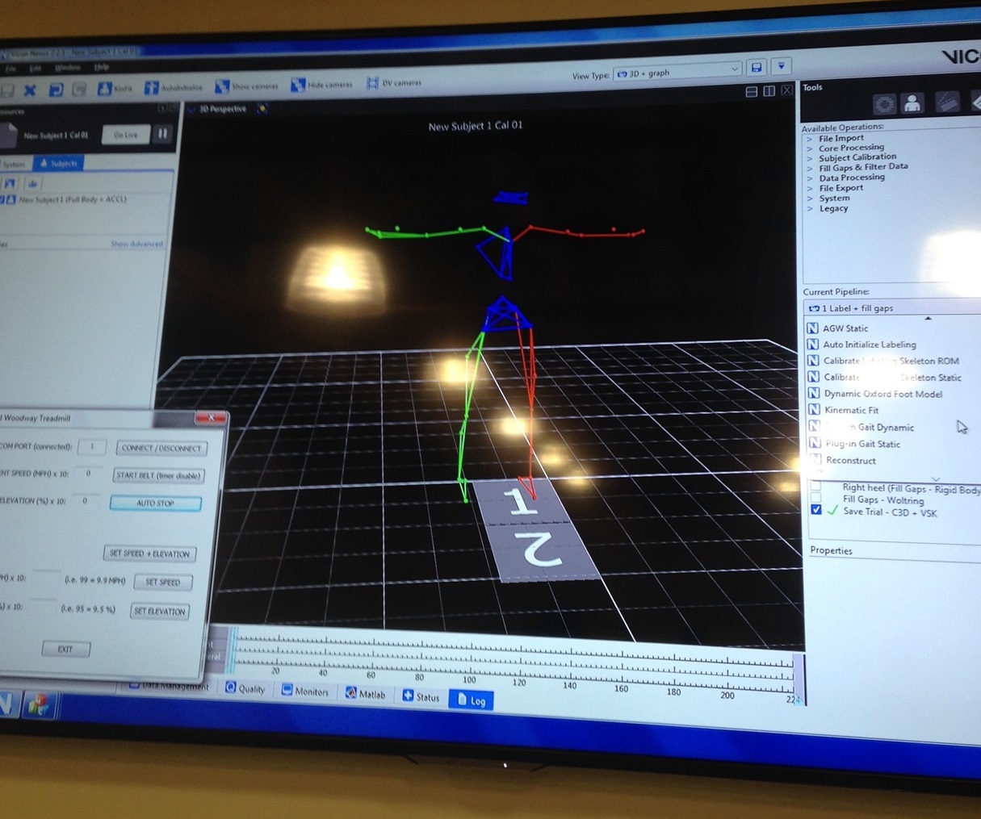981x819 pixels.
Task: Click the blue X delete icon in toolbar
Action: pyautogui.click(x=30, y=90)
